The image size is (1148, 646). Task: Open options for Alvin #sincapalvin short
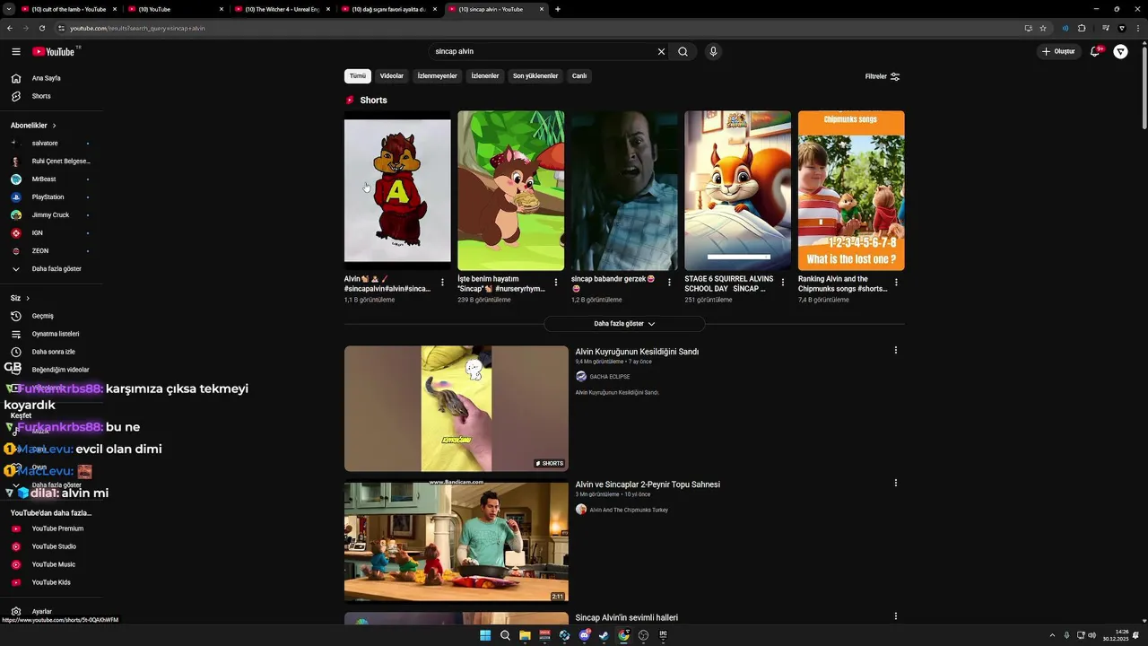[x=442, y=283]
